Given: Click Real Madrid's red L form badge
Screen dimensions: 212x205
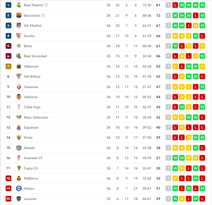Looking at the screenshot, I should (175, 5).
